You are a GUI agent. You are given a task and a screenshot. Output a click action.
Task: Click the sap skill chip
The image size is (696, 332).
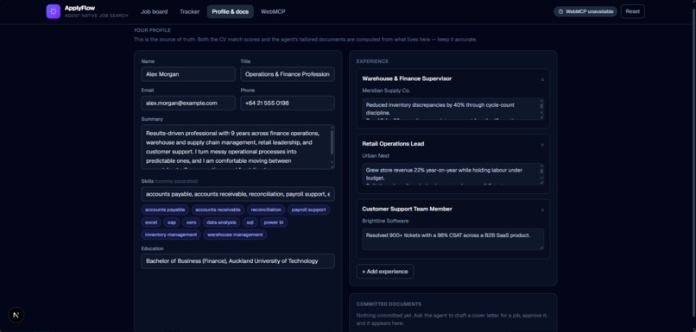(x=172, y=222)
